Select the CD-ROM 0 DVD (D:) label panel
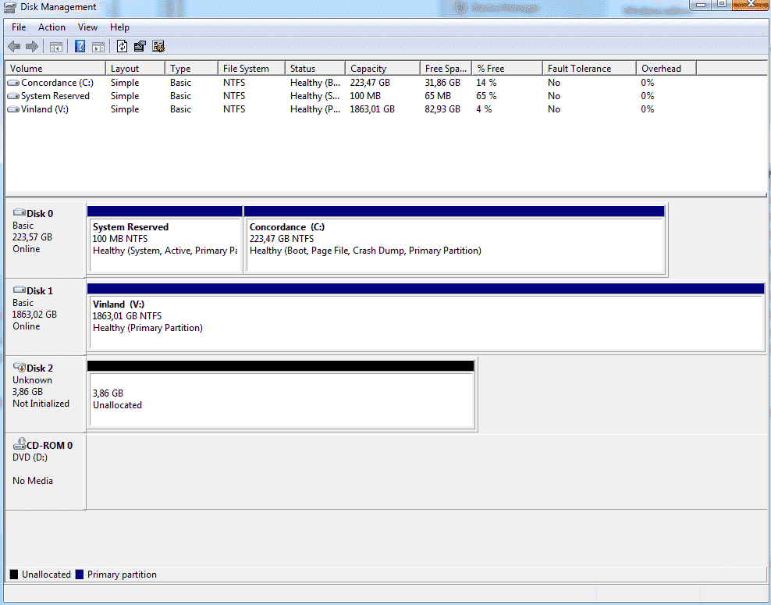 click(45, 472)
